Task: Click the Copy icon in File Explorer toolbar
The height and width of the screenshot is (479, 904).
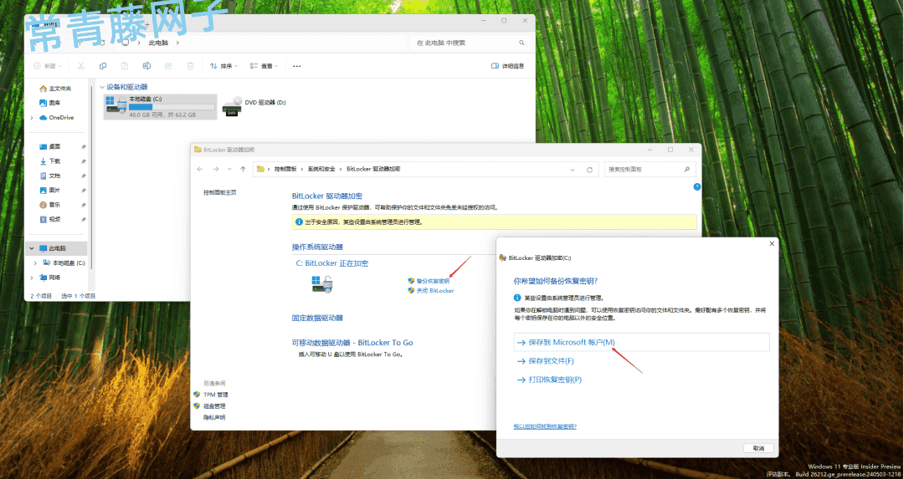Action: (103, 66)
